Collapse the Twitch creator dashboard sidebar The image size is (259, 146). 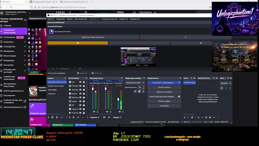tap(25, 20)
